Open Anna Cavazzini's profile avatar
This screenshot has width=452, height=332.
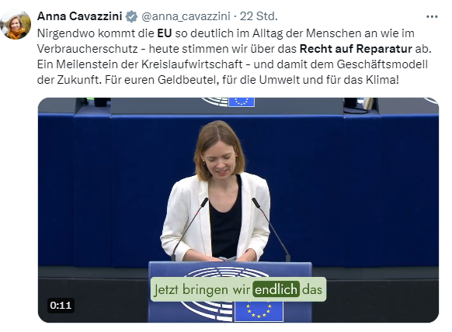tap(16, 24)
